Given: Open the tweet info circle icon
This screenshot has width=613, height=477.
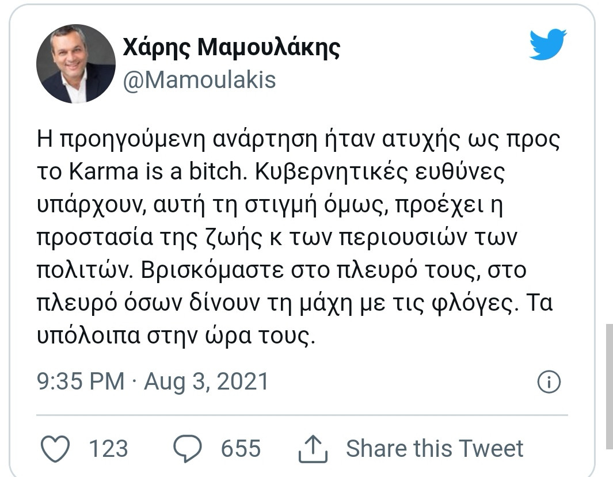Looking at the screenshot, I should pos(549,381).
